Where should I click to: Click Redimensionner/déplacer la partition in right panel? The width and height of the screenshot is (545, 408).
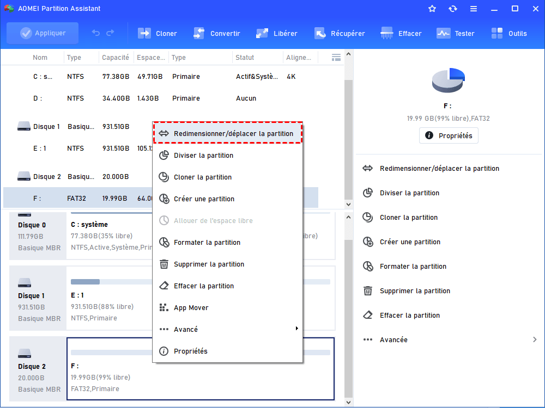431,168
